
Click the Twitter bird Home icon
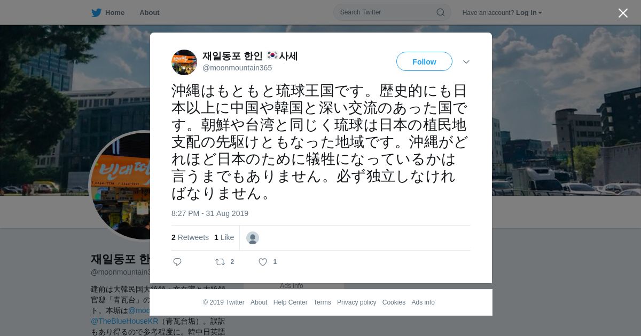pyautogui.click(x=96, y=13)
